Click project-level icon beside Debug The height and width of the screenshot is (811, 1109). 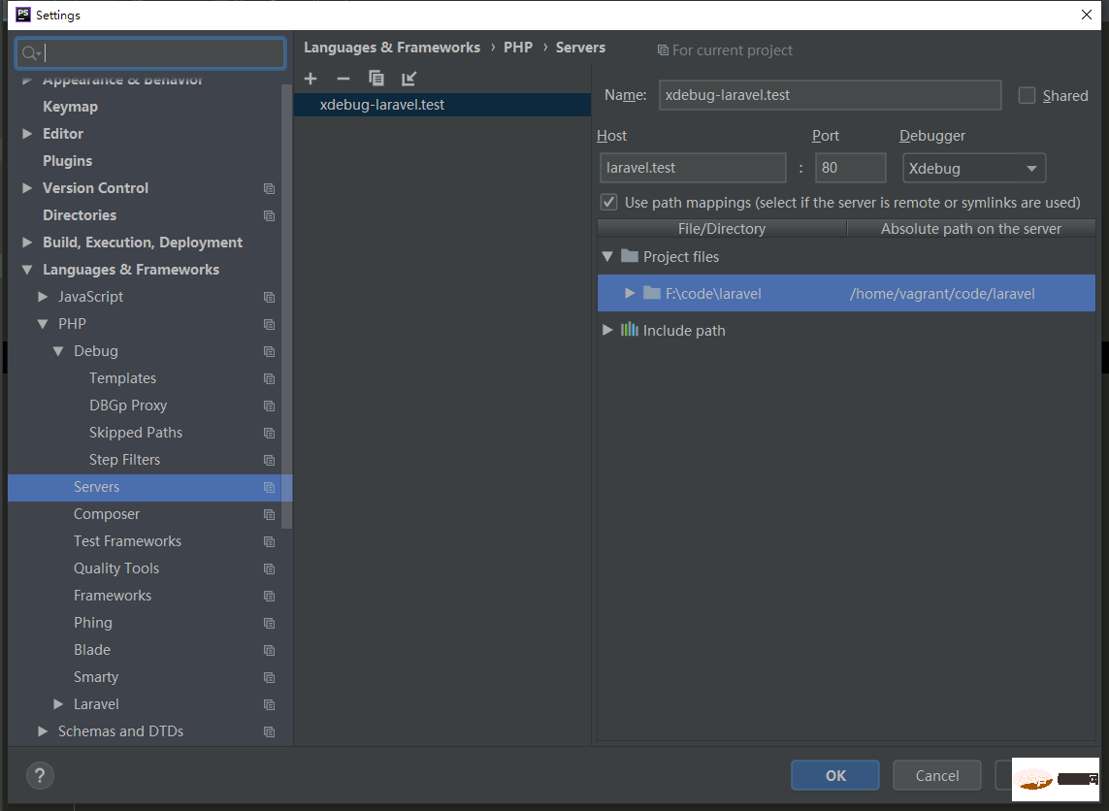[x=269, y=351]
